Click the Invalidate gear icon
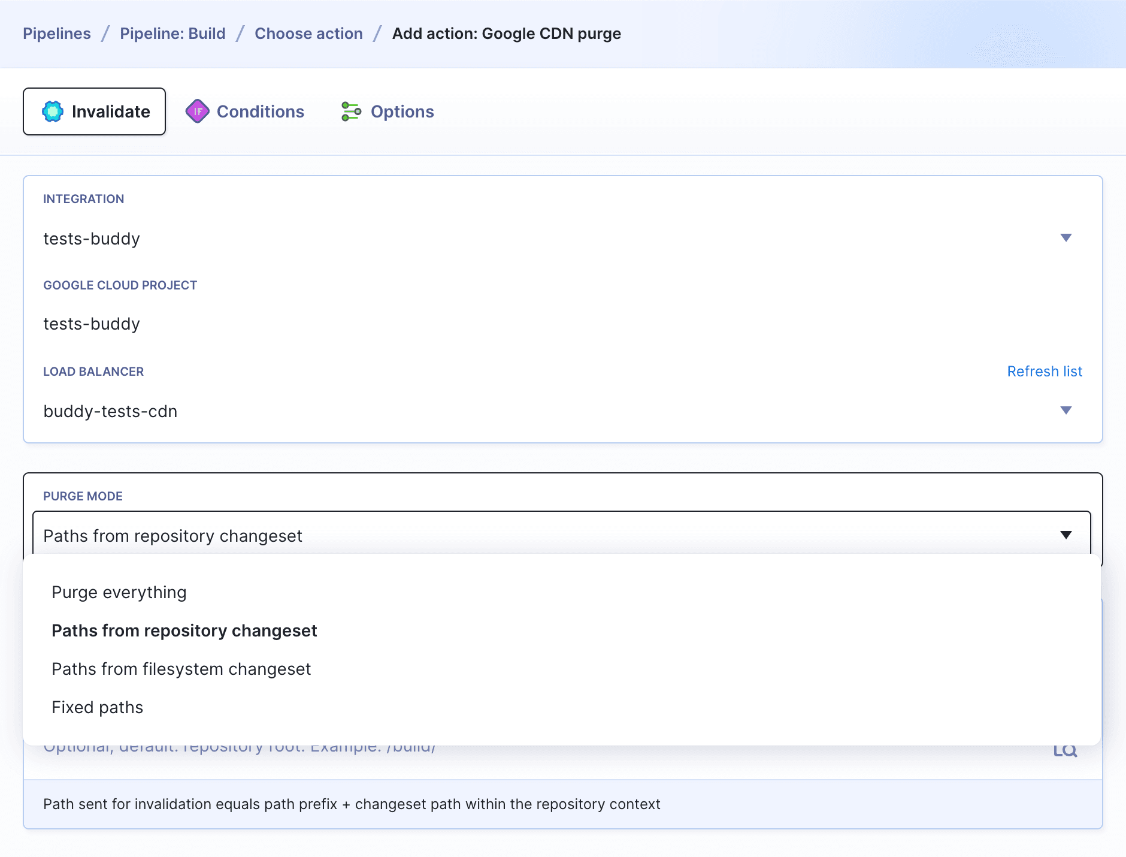Screen dimensions: 1126x857 (53, 111)
